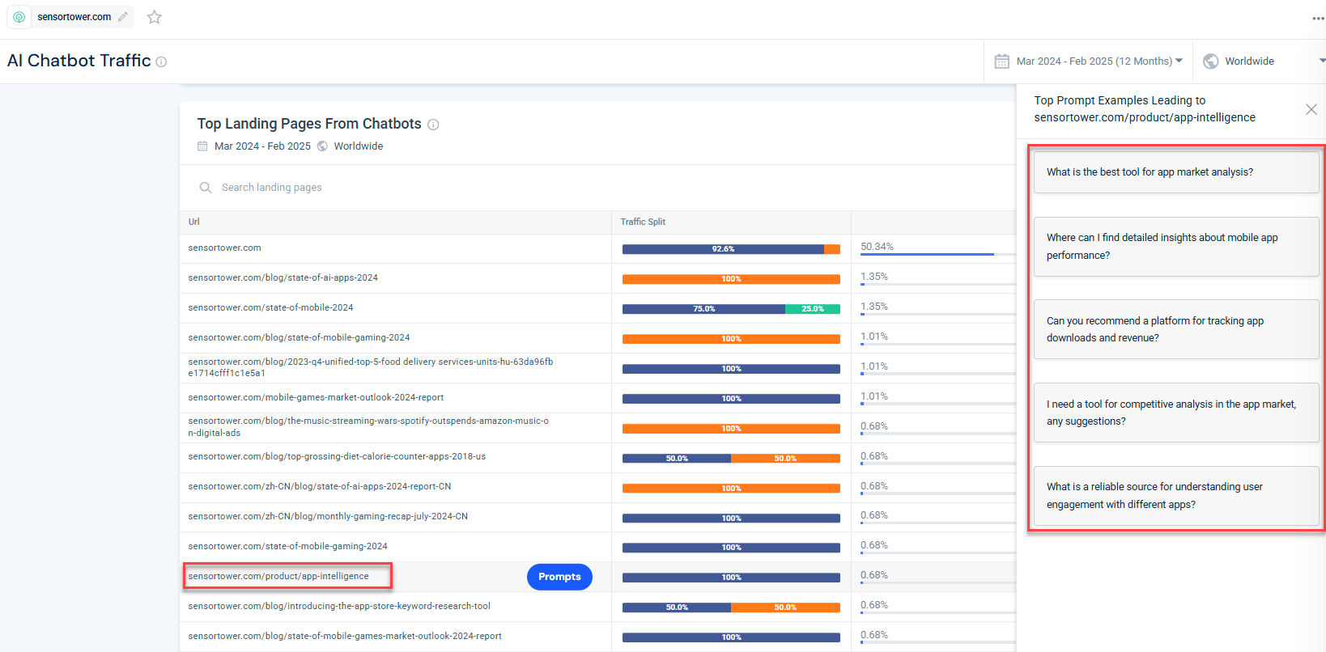Open the zh-CN state-of-ai-apps-2024-report-CN URL
Image resolution: width=1326 pixels, height=652 pixels.
pyautogui.click(x=320, y=486)
